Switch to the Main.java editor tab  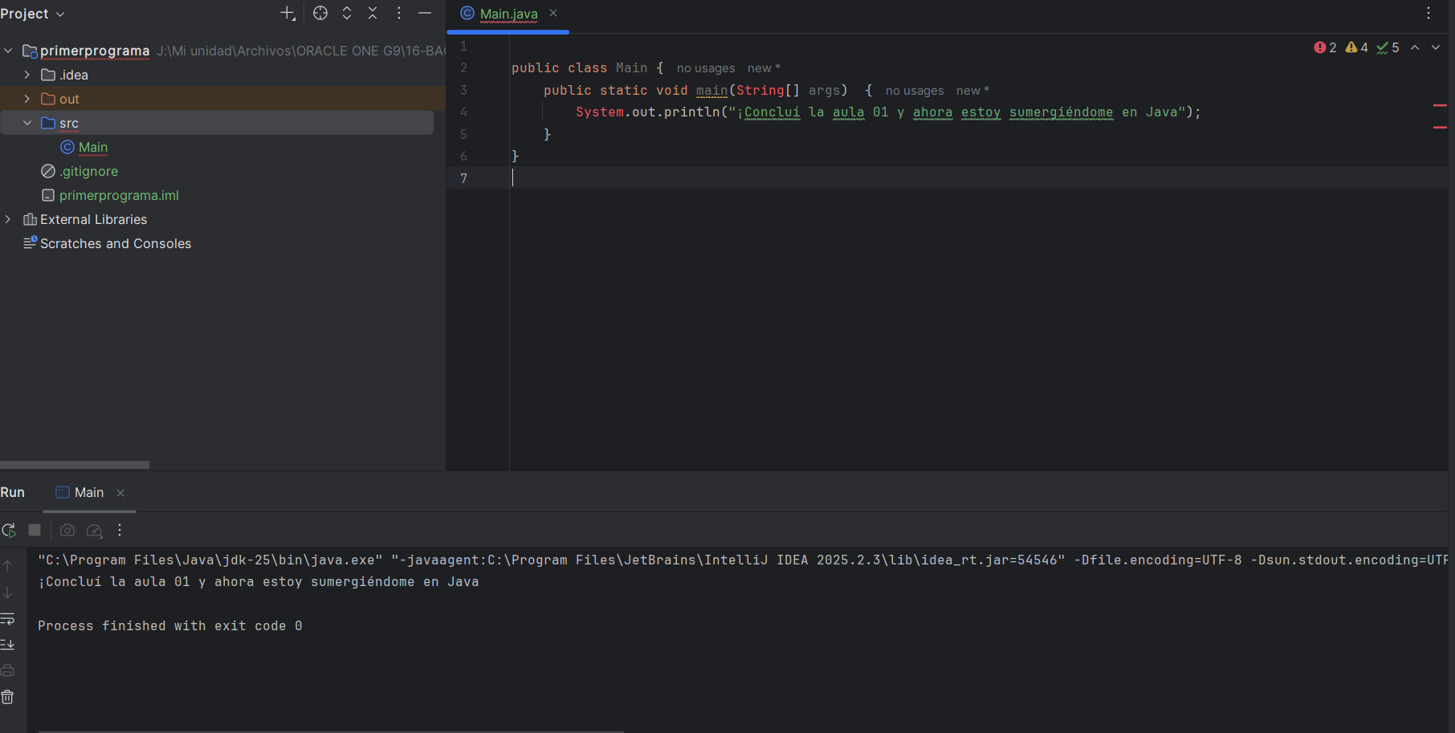tap(507, 14)
